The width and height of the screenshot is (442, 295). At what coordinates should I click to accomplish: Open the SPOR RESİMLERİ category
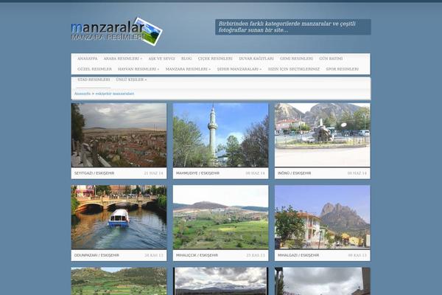pos(343,69)
